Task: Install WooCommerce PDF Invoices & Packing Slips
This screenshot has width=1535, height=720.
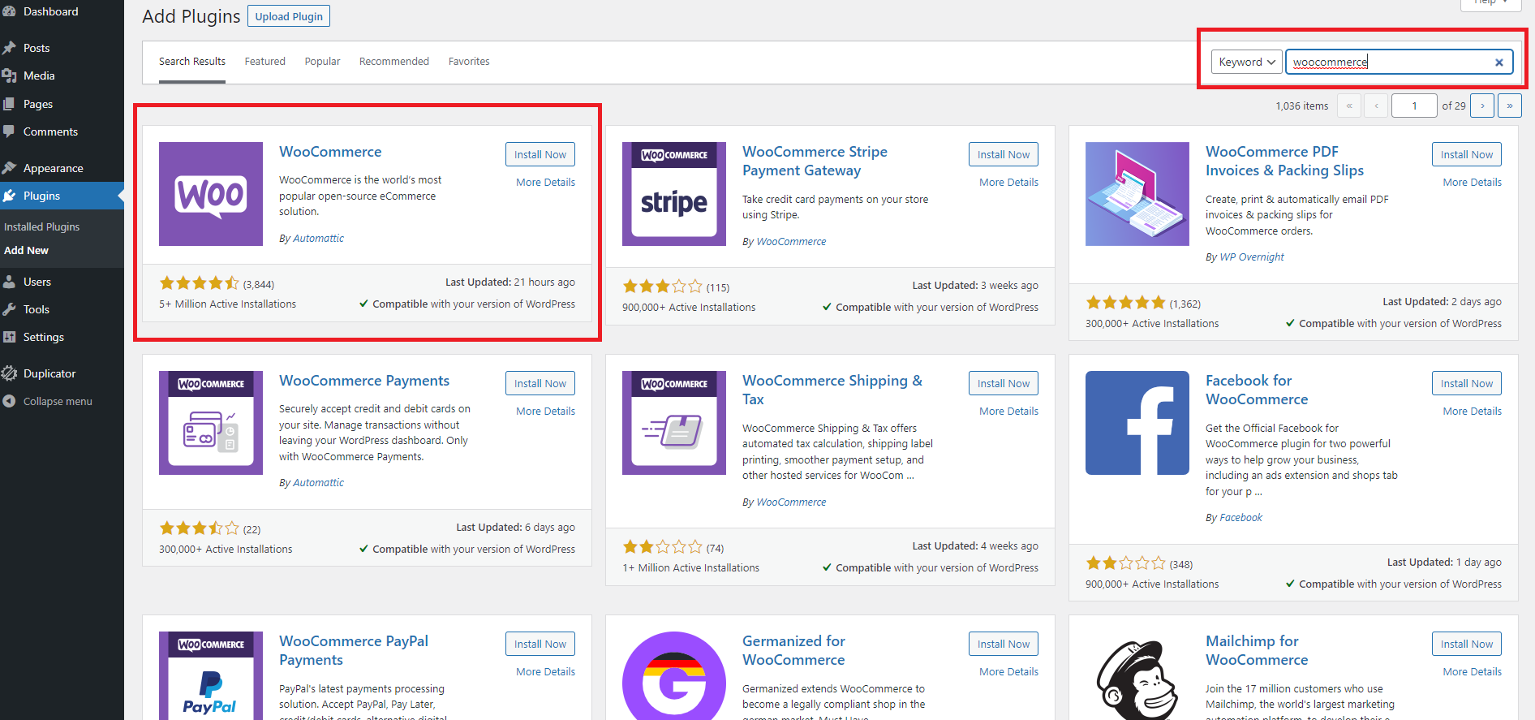Action: click(1467, 154)
